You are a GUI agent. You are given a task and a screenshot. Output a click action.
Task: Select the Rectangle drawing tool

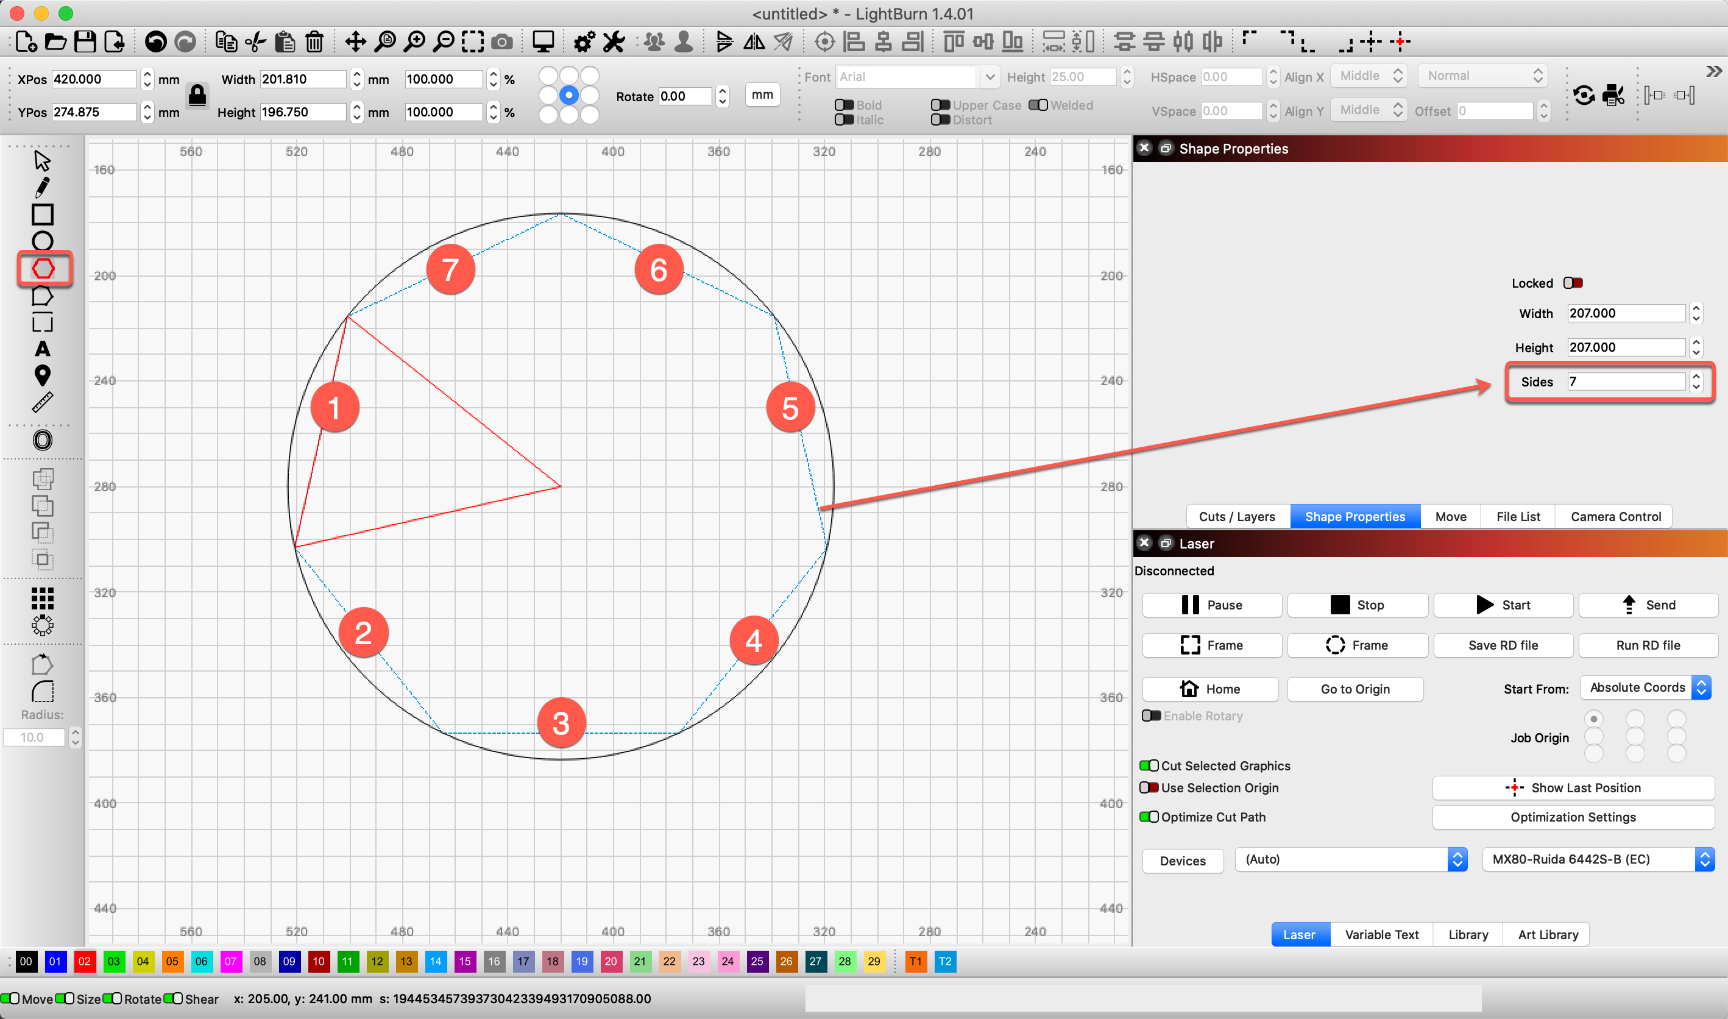[x=43, y=215]
